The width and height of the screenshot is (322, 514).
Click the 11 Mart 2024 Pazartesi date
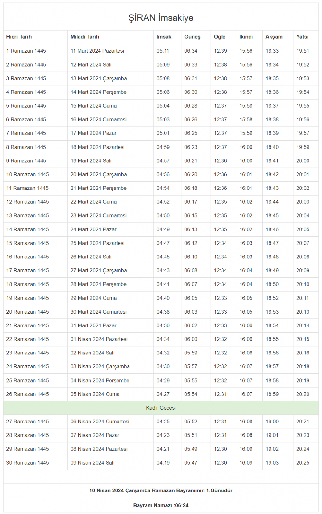[x=97, y=51]
